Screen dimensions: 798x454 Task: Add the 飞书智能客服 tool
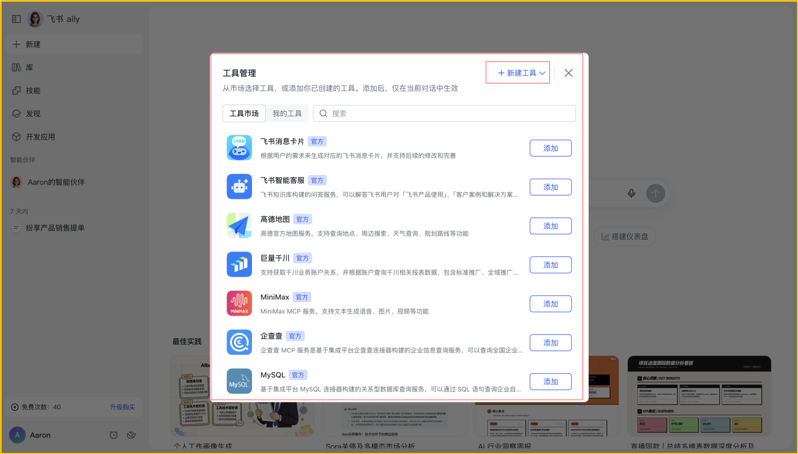(x=550, y=187)
